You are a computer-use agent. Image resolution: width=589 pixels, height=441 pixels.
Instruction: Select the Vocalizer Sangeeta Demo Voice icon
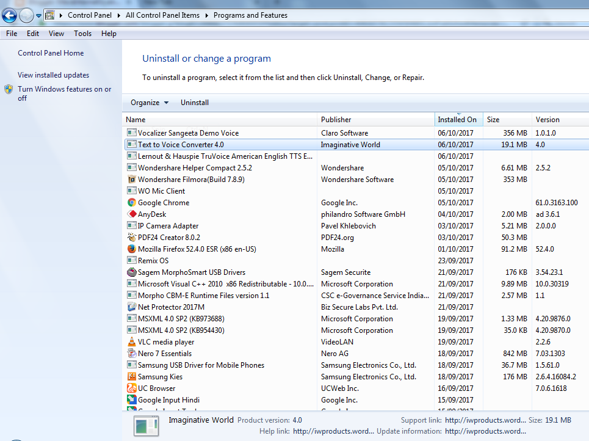131,133
